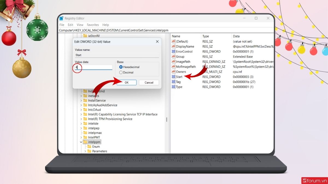328x184 pixels.
Task: Click the Owners multi-string value icon
Action: [174, 72]
